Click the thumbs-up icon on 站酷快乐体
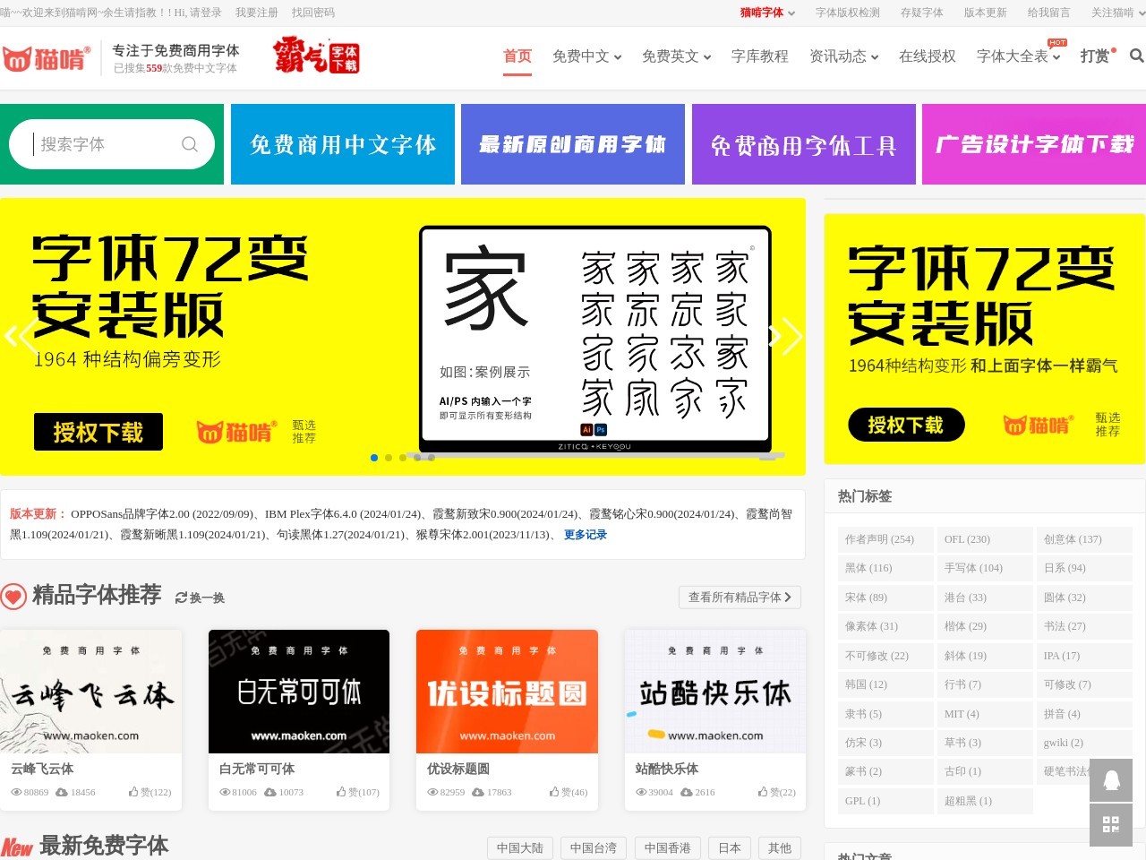Screen dimensions: 1146x860 (762, 792)
